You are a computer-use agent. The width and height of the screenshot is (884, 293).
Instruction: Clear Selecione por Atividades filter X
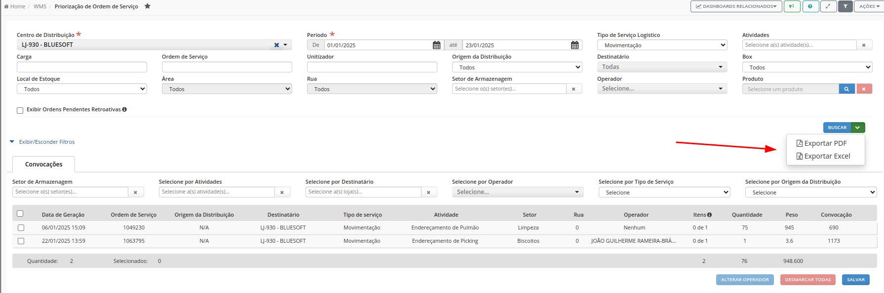click(x=282, y=192)
